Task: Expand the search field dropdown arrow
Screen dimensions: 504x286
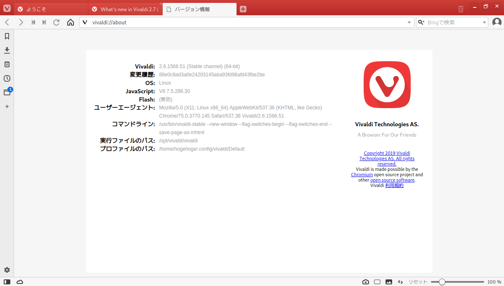Action: coord(485,22)
